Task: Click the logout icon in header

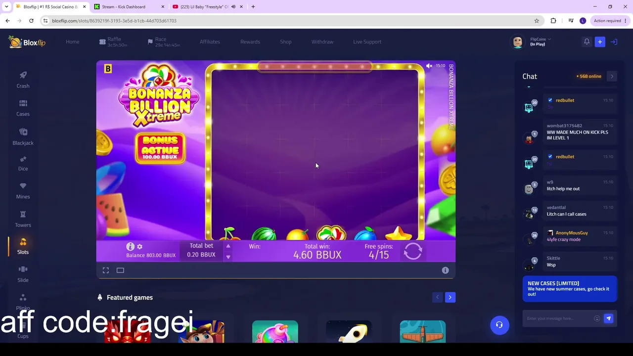Action: [614, 42]
